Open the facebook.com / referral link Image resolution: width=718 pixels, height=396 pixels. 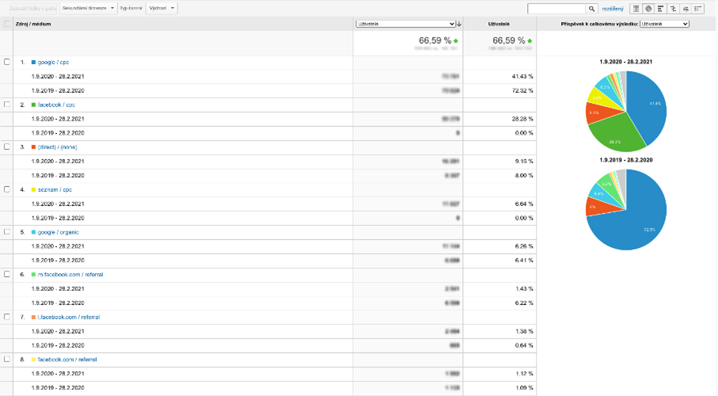(67, 360)
